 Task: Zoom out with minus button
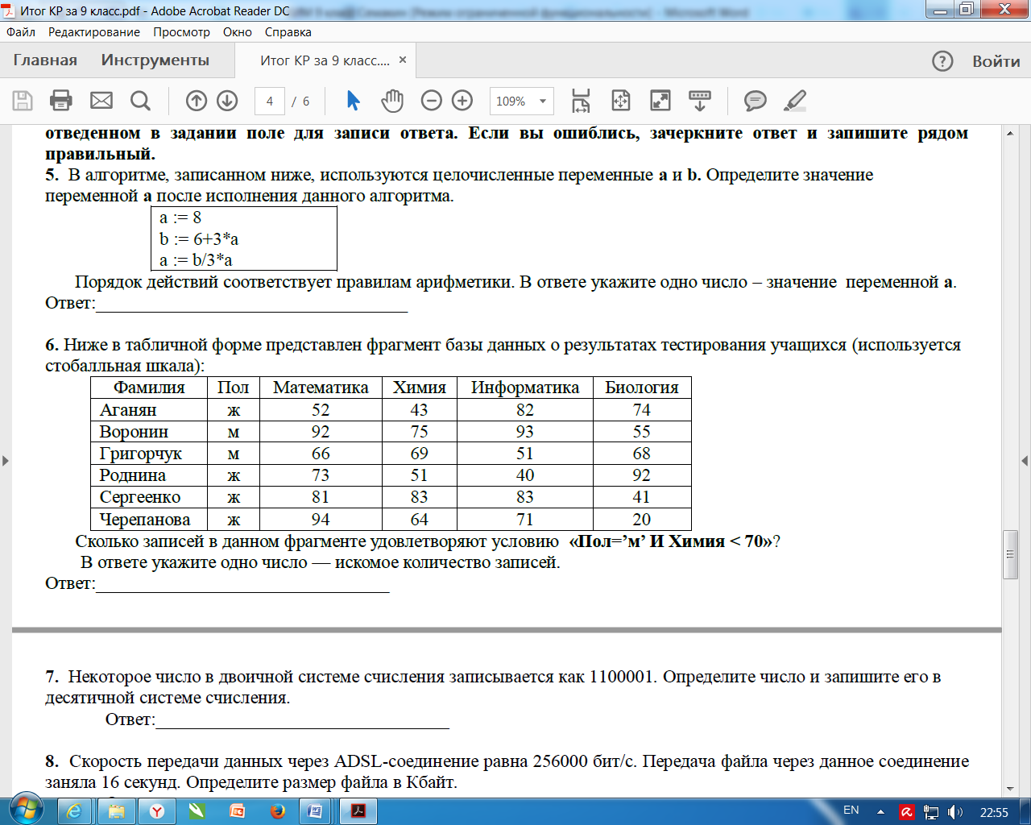click(x=432, y=101)
